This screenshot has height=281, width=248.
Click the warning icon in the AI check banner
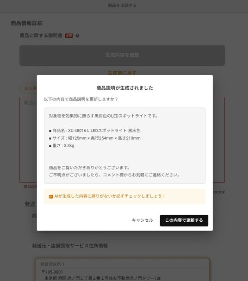[51, 196]
